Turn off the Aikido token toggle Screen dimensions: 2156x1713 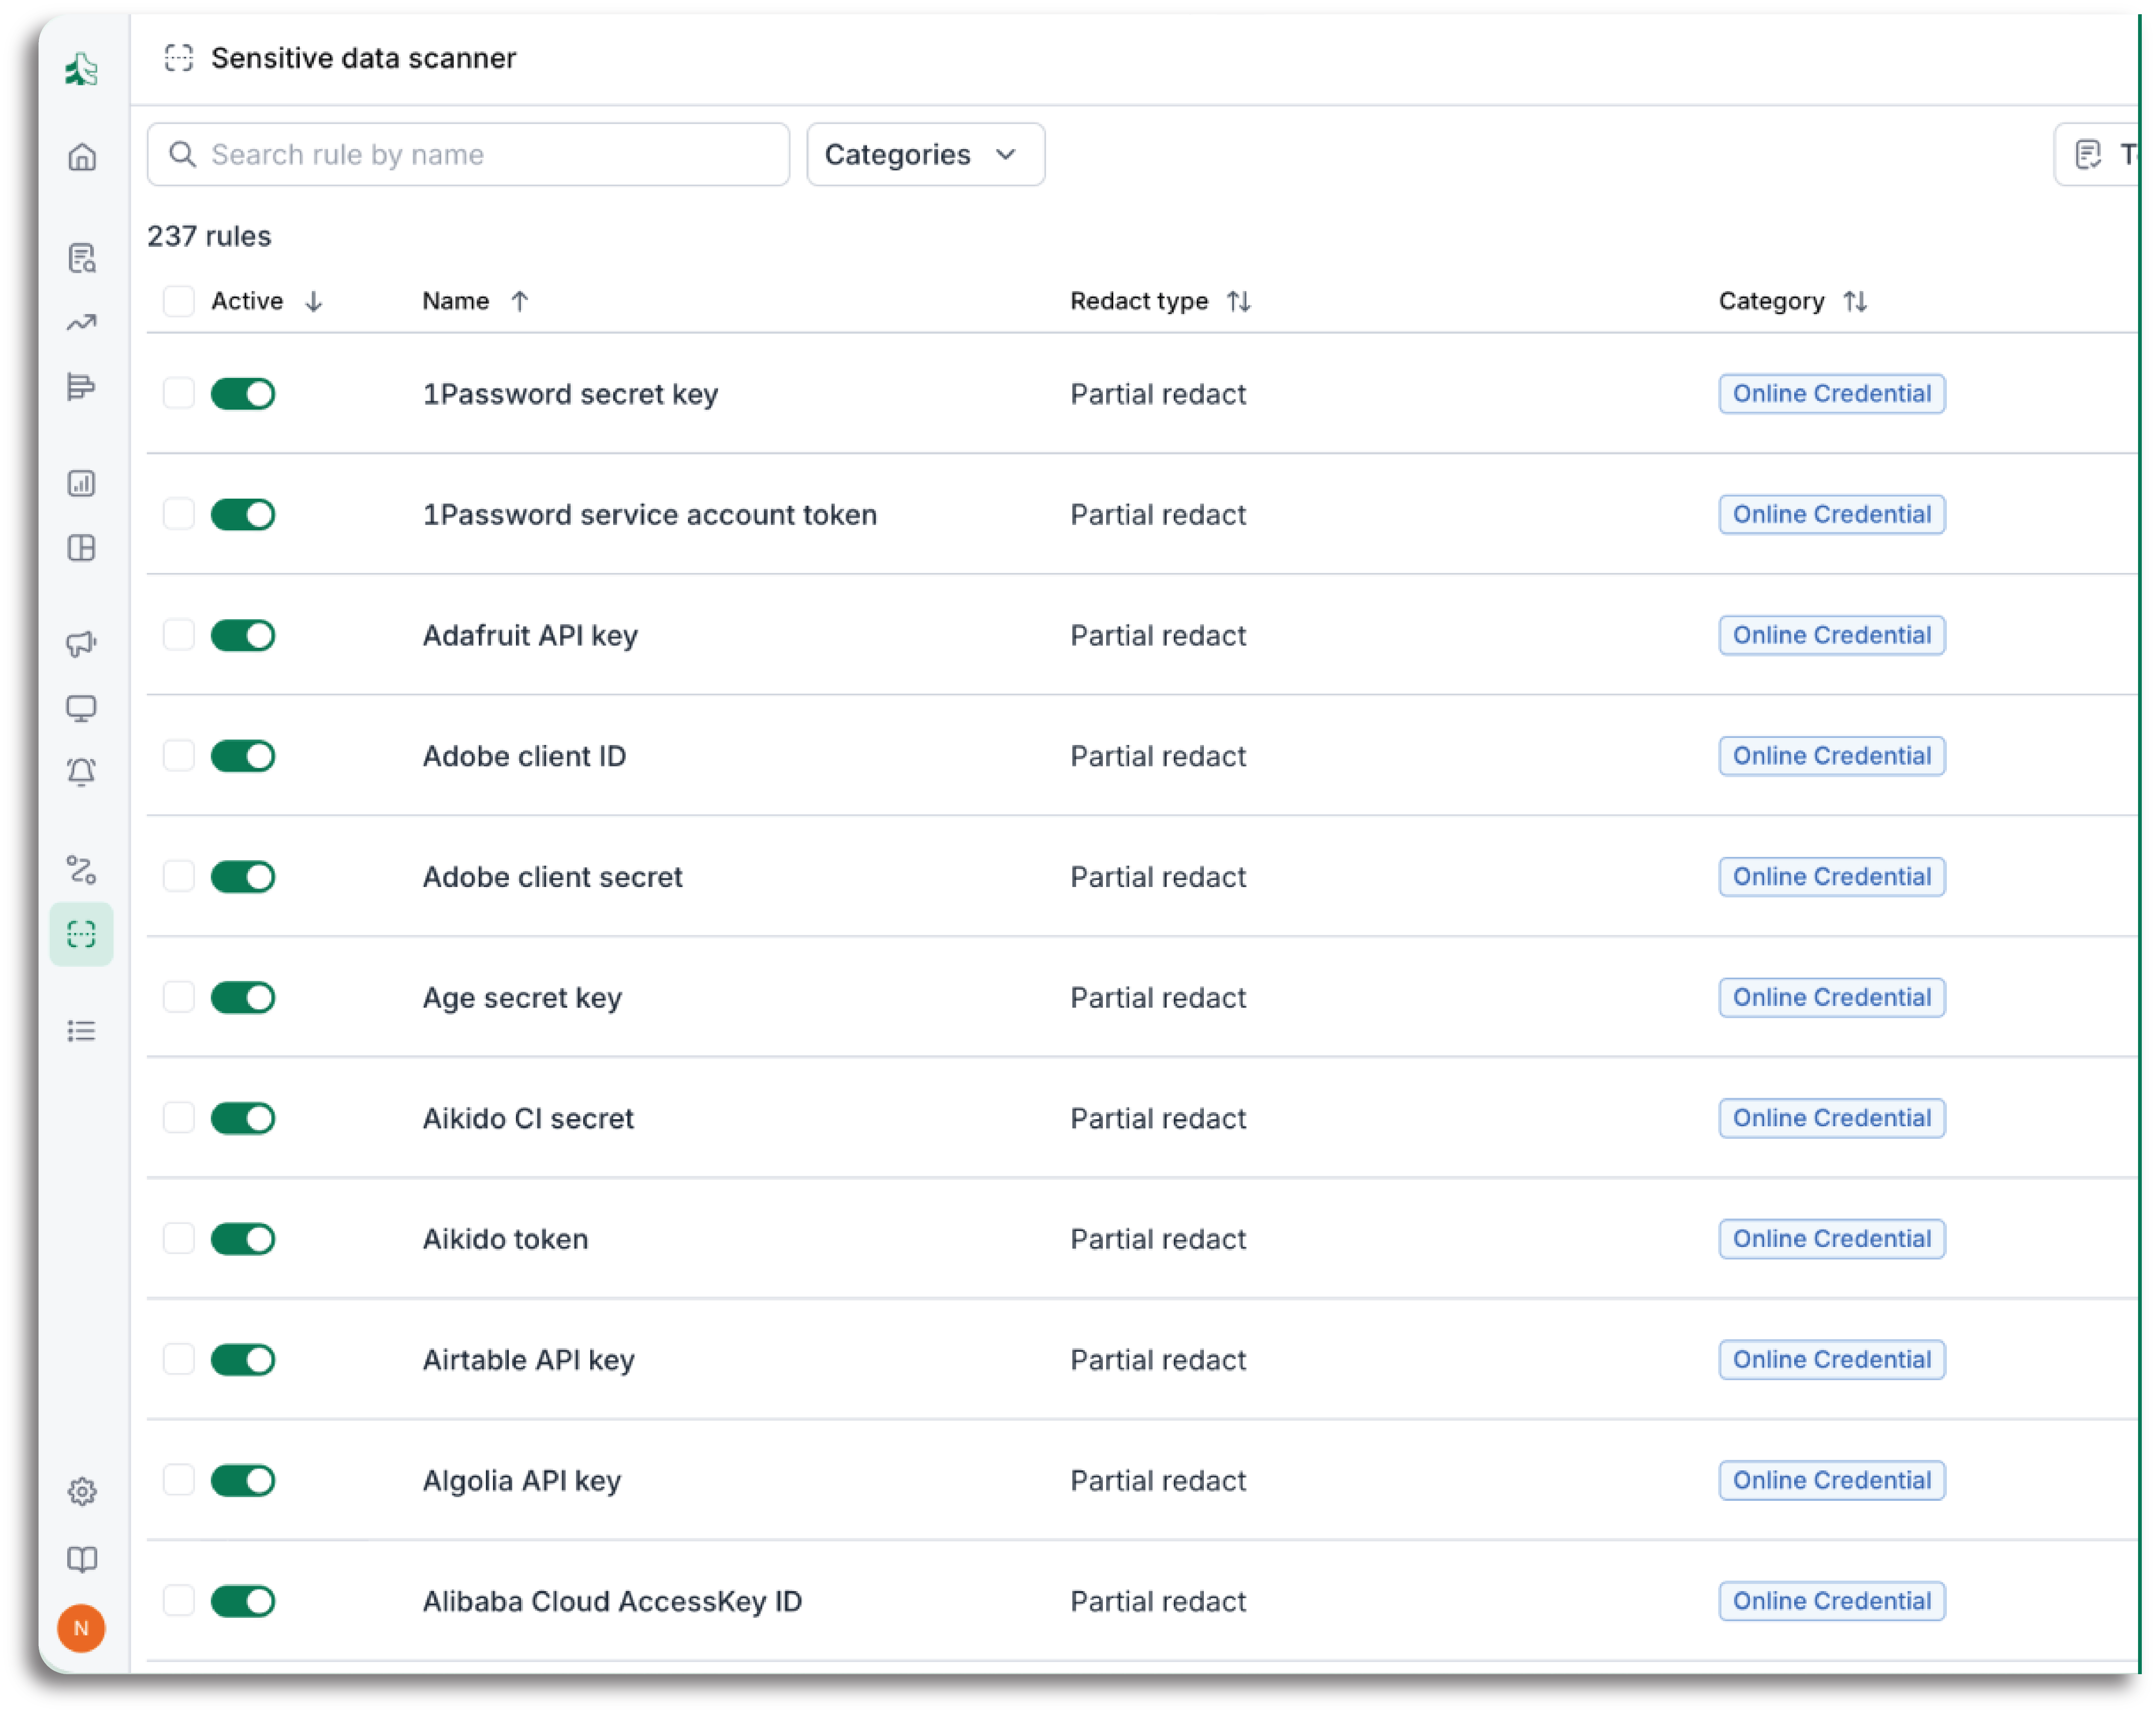point(243,1239)
